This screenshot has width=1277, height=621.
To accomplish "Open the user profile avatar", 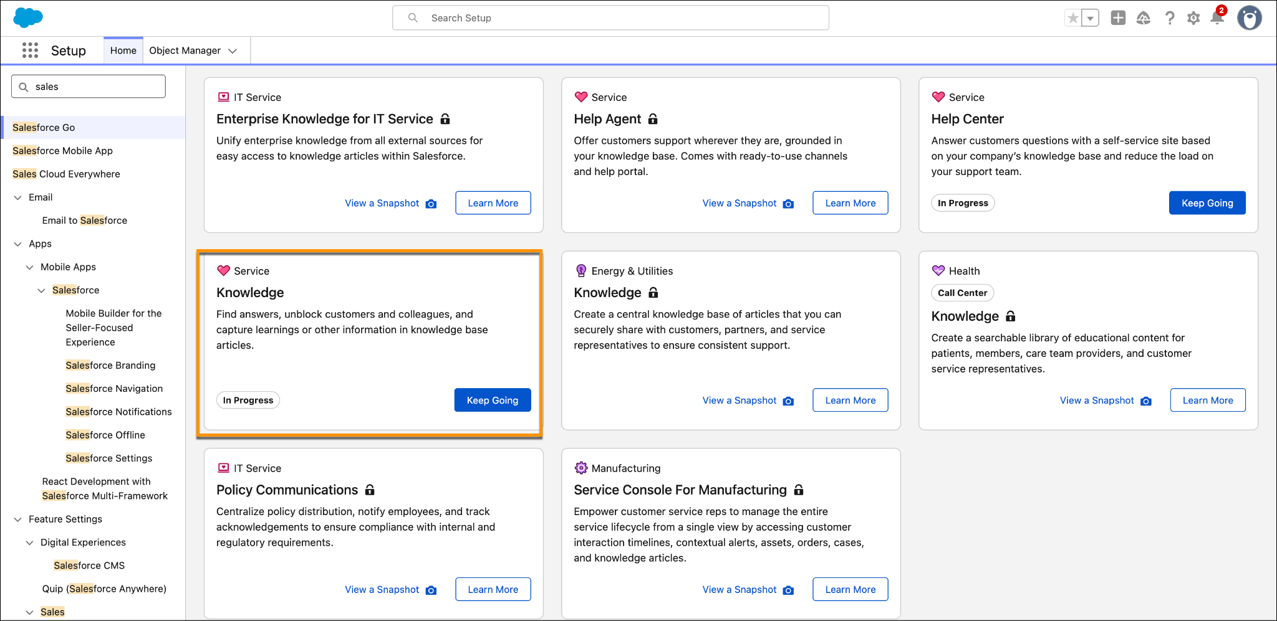I will (1250, 18).
